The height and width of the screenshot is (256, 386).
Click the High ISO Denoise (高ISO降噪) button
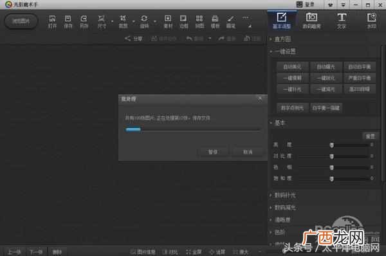click(x=360, y=89)
